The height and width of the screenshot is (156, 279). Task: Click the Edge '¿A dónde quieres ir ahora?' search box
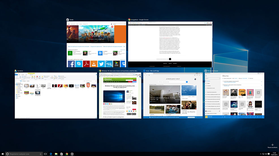[173, 82]
